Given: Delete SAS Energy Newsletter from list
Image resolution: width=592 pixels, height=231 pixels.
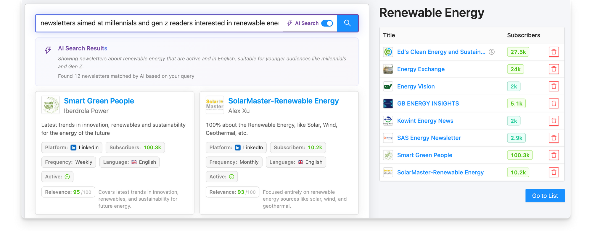Looking at the screenshot, I should point(554,138).
